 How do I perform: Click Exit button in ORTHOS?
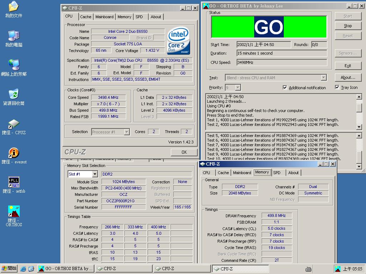(348, 66)
